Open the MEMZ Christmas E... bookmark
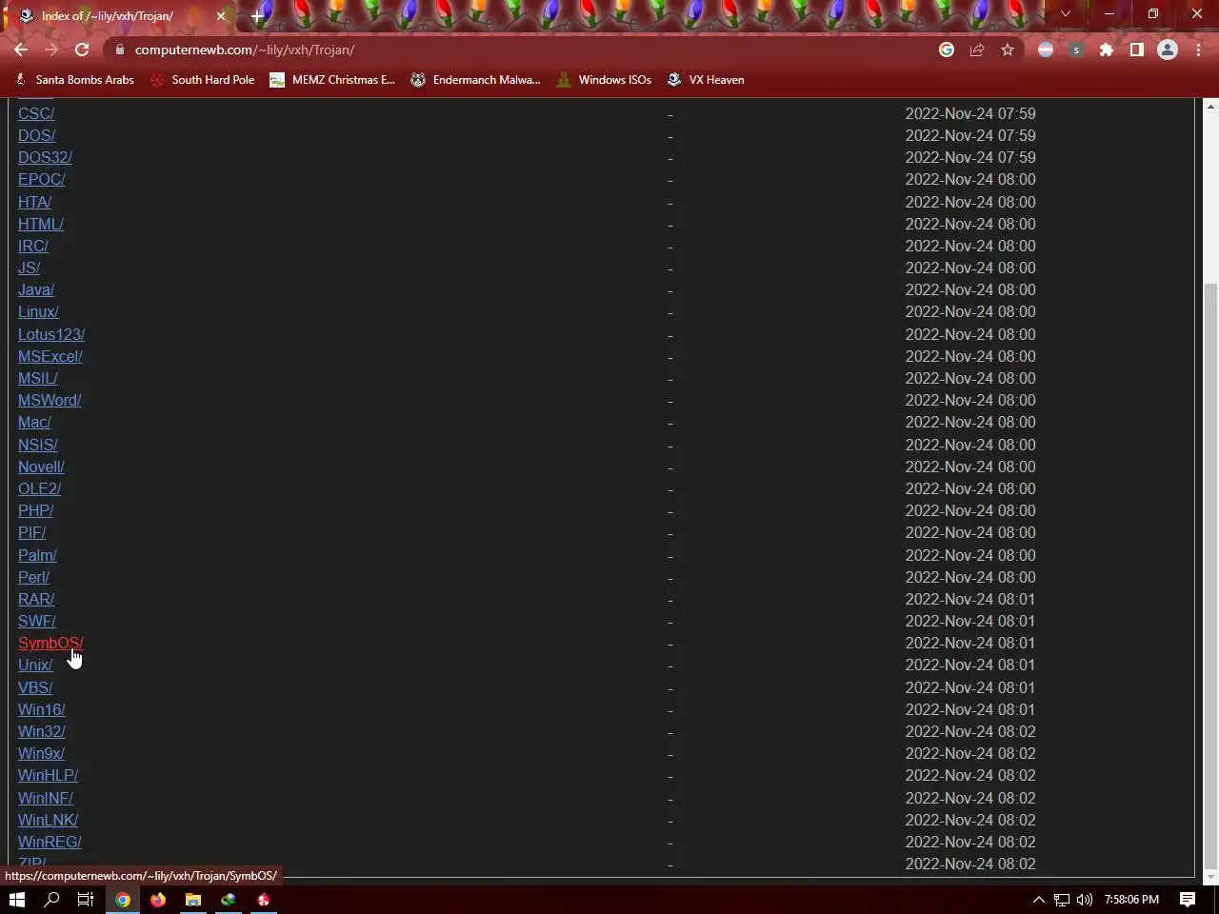Image resolution: width=1219 pixels, height=914 pixels. (332, 80)
